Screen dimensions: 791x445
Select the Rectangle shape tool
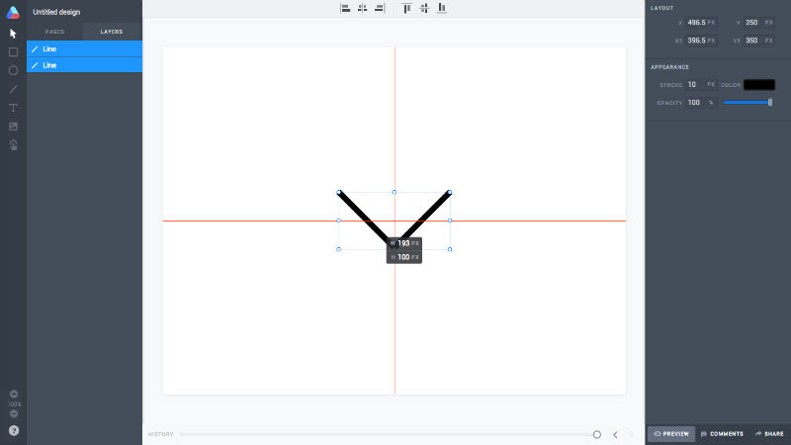[x=13, y=51]
